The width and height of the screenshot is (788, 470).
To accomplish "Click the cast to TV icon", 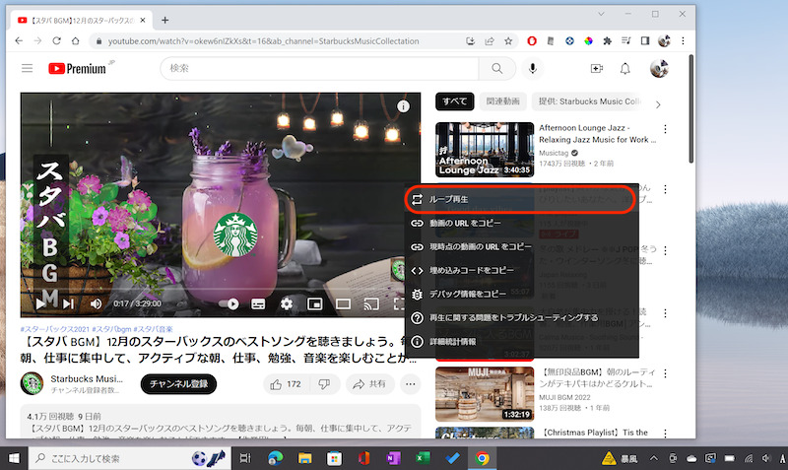I will pyautogui.click(x=371, y=303).
